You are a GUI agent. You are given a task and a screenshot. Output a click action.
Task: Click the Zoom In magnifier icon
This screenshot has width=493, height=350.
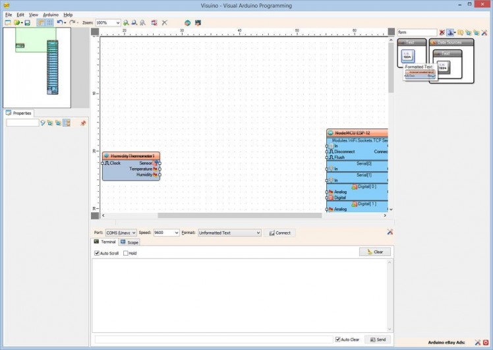tap(126, 22)
